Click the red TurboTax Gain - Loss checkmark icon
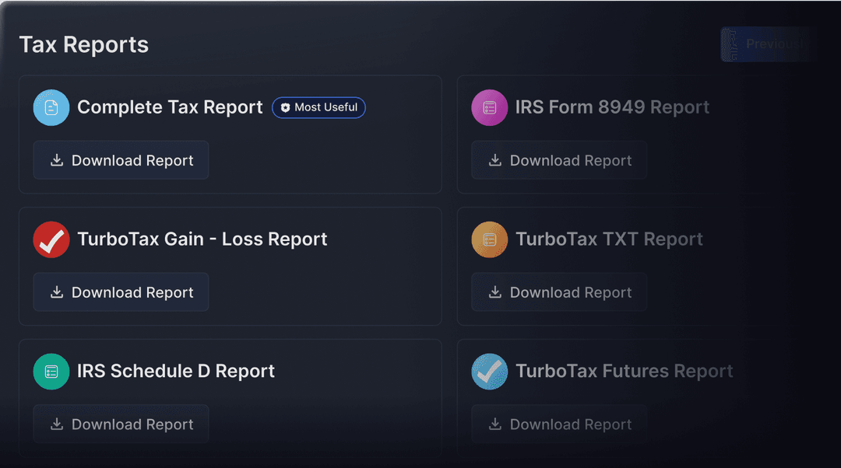Image resolution: width=841 pixels, height=468 pixels. click(x=51, y=239)
